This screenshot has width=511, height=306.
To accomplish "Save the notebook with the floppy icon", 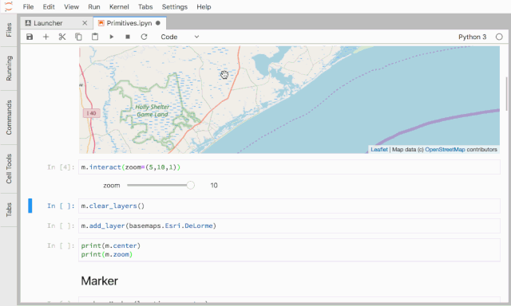I will 30,37.
